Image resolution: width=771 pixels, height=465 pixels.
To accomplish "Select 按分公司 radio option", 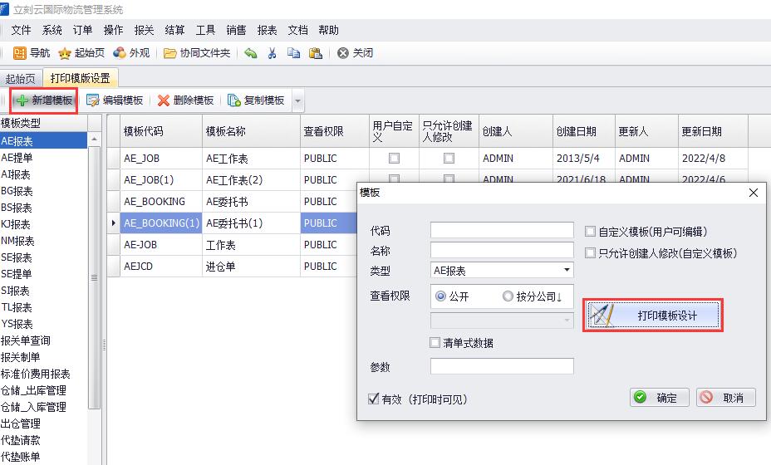I will point(508,296).
